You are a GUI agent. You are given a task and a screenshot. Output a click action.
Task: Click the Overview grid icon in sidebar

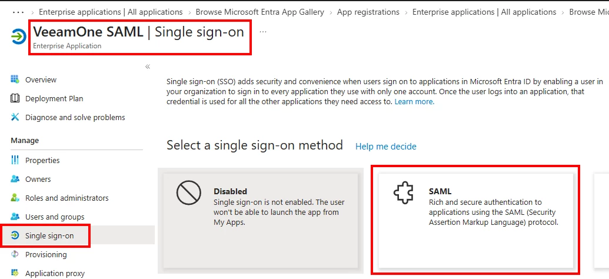tap(15, 79)
